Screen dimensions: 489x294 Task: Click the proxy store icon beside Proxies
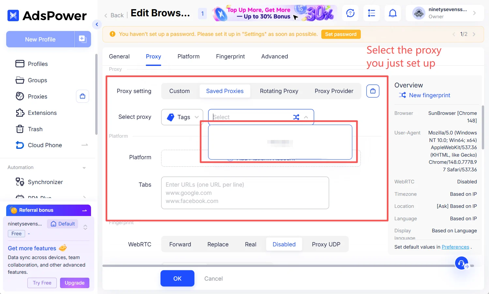tap(83, 96)
